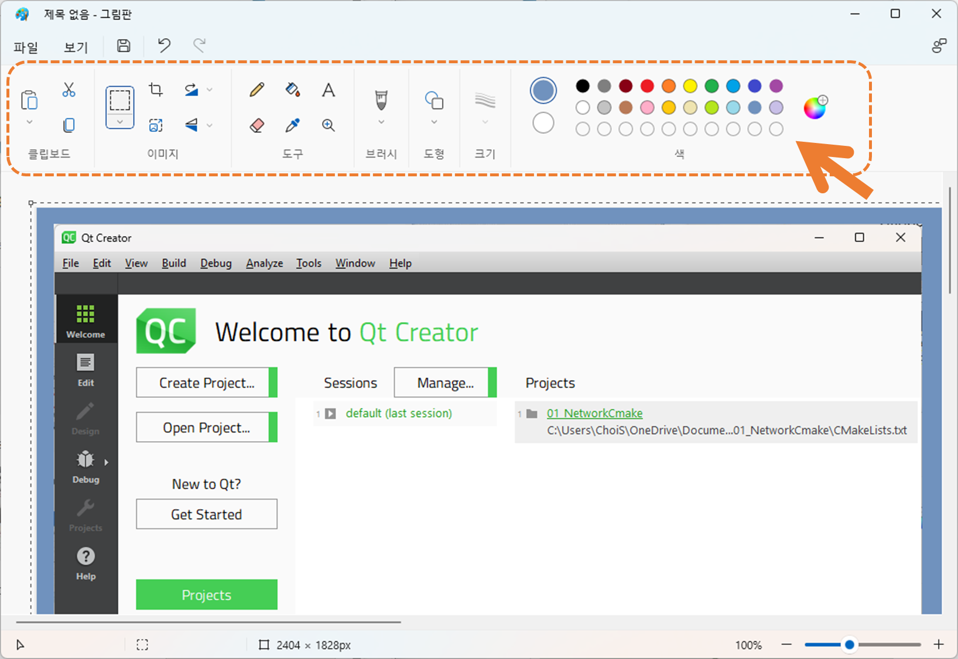Open the Build menu in Qt Creator
This screenshot has width=958, height=659.
click(174, 263)
